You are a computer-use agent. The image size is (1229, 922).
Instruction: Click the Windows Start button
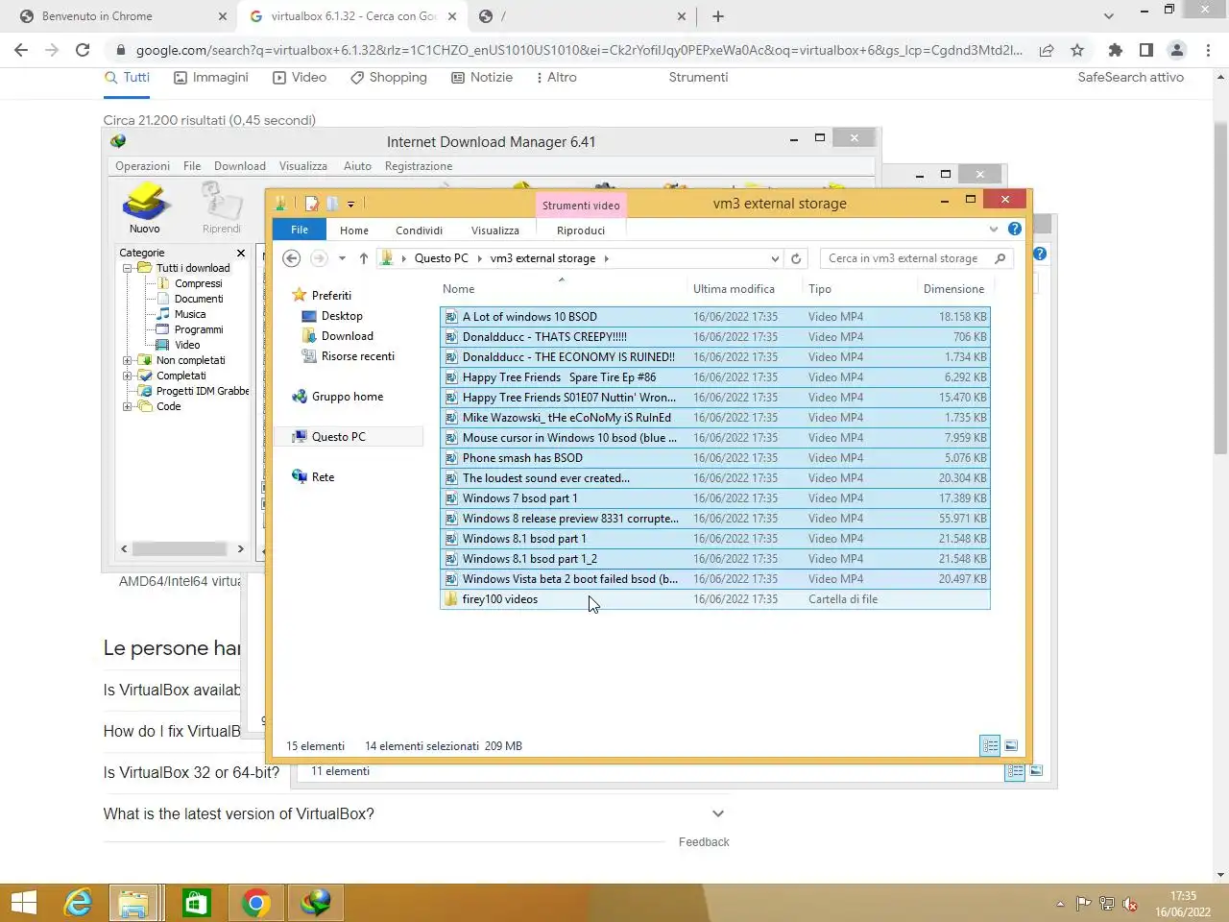coord(24,903)
